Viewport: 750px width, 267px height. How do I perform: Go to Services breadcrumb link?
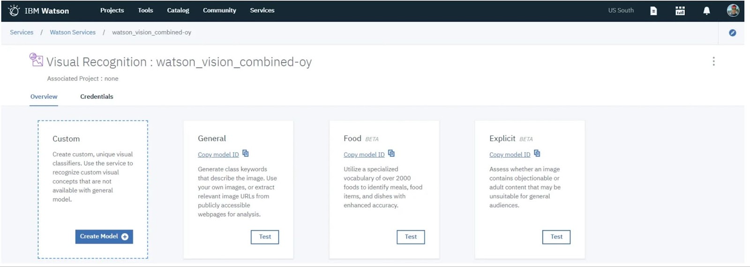[22, 32]
